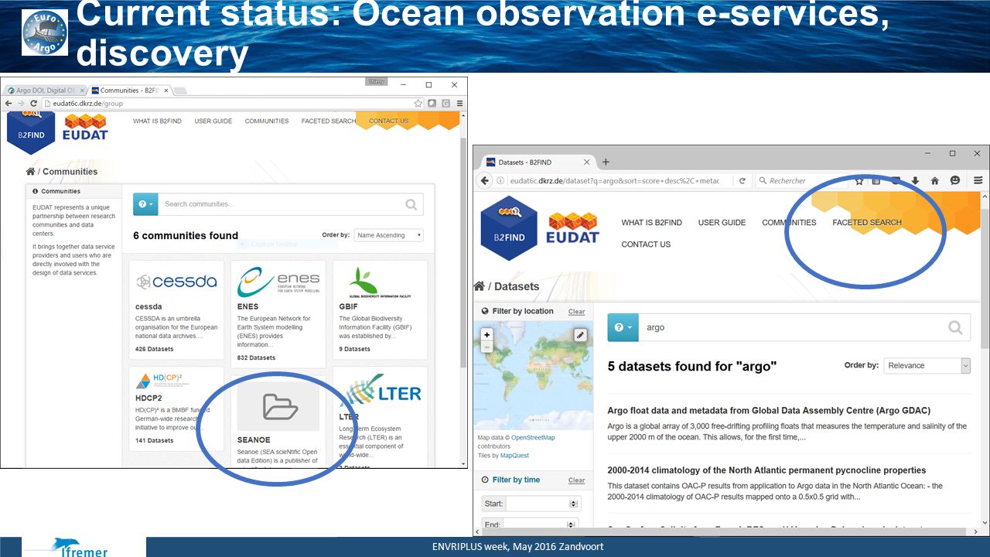Click the pencil draw tool on map

pyautogui.click(x=580, y=335)
